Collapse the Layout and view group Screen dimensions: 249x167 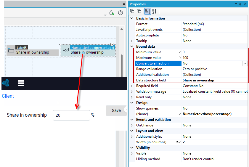click(x=132, y=131)
